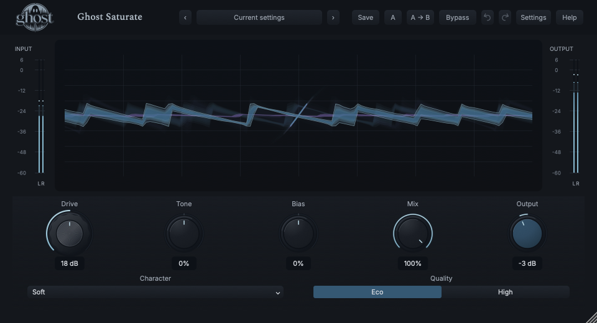
Task: Edit the 100% mix value field
Action: [x=413, y=263]
